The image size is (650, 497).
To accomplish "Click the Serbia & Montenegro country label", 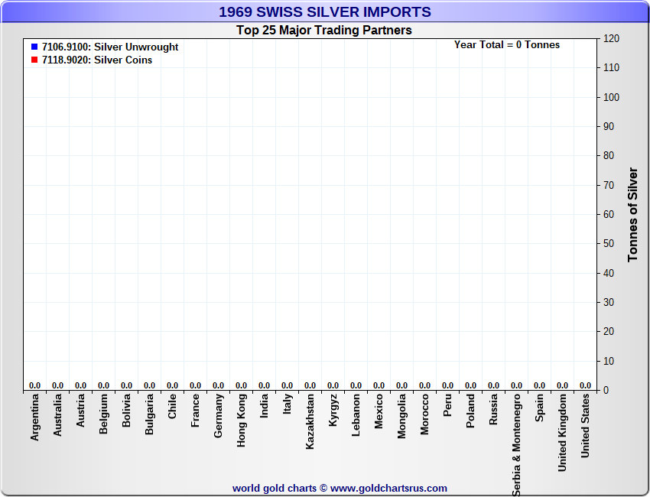I will coord(517,445).
